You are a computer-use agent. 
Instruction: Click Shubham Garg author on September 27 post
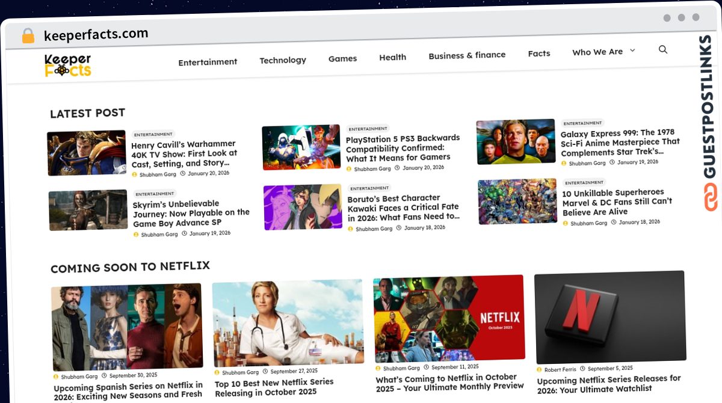pos(241,372)
